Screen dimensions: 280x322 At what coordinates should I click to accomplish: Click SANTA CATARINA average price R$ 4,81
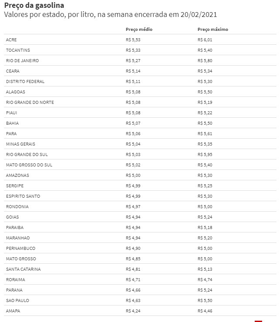tap(133, 269)
